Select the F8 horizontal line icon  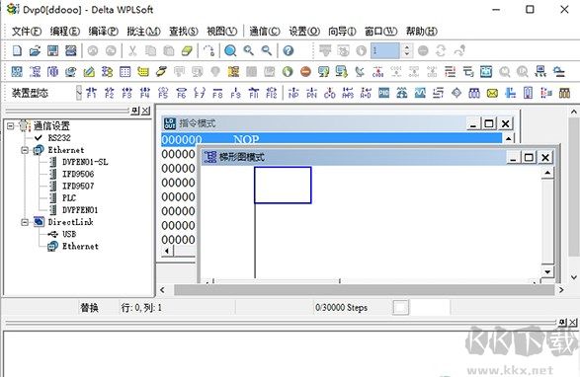[x=217, y=93]
